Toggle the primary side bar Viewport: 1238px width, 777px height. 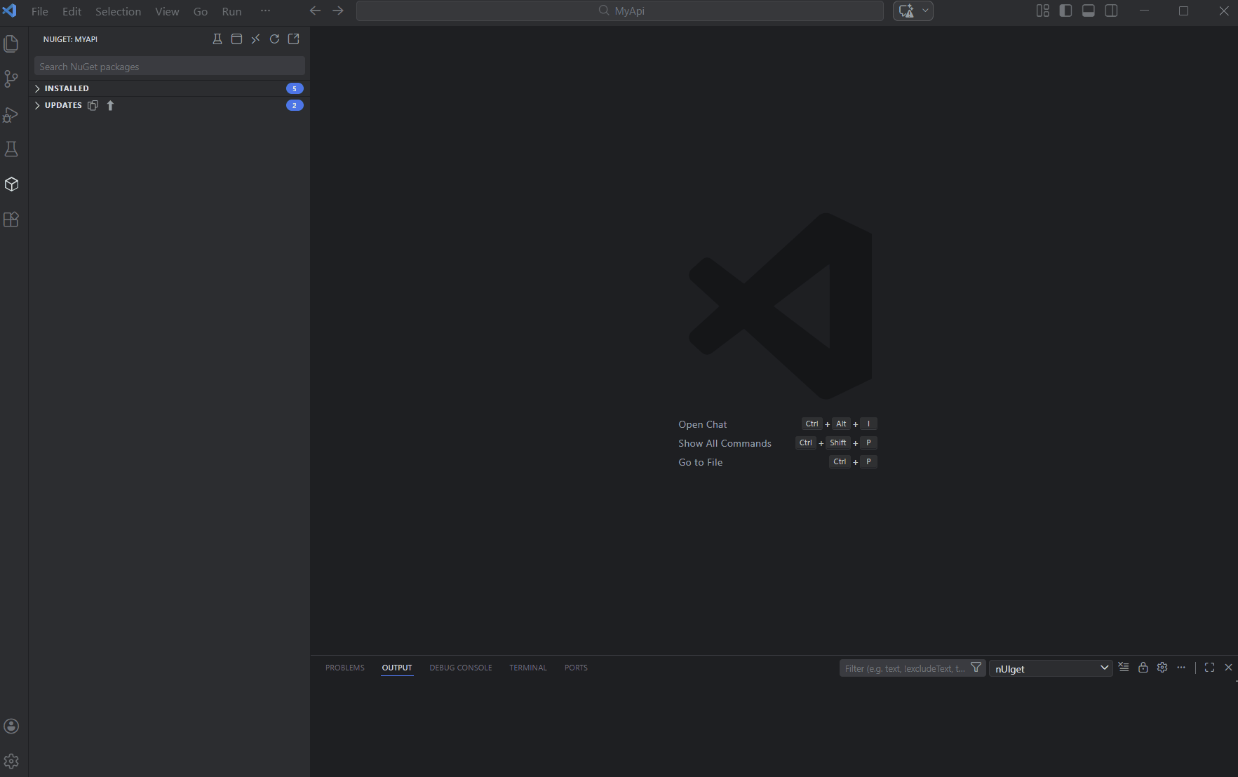click(x=1065, y=11)
